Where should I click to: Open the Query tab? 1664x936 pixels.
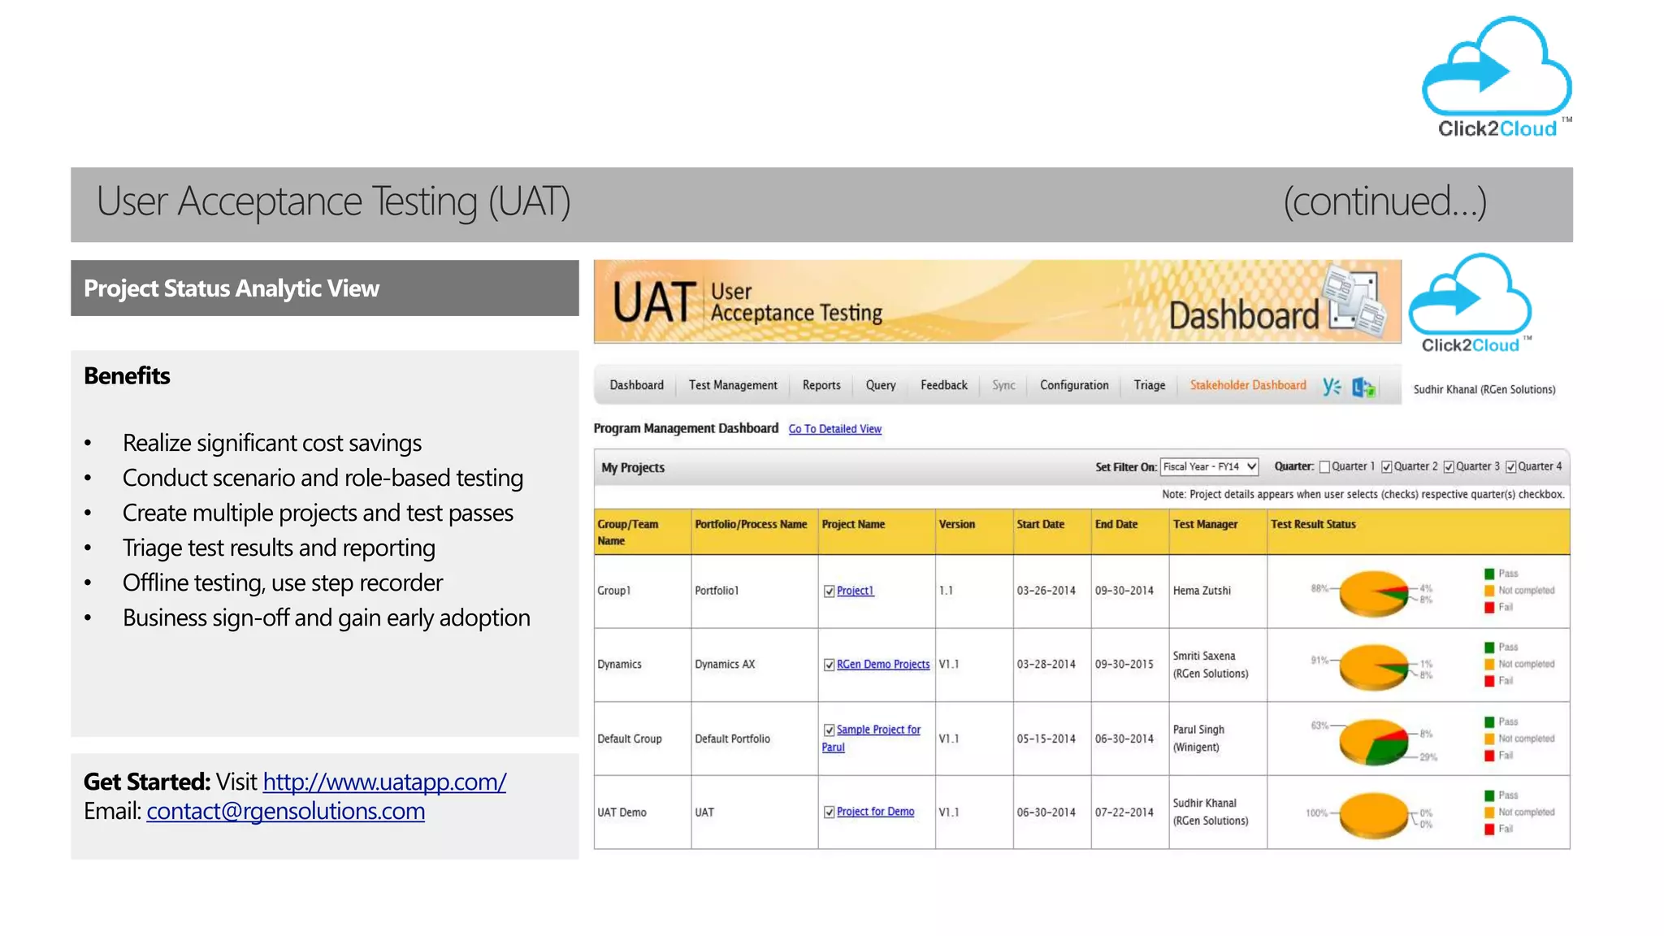[x=881, y=385]
